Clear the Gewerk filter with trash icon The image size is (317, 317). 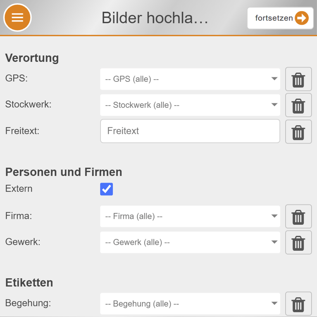click(298, 243)
